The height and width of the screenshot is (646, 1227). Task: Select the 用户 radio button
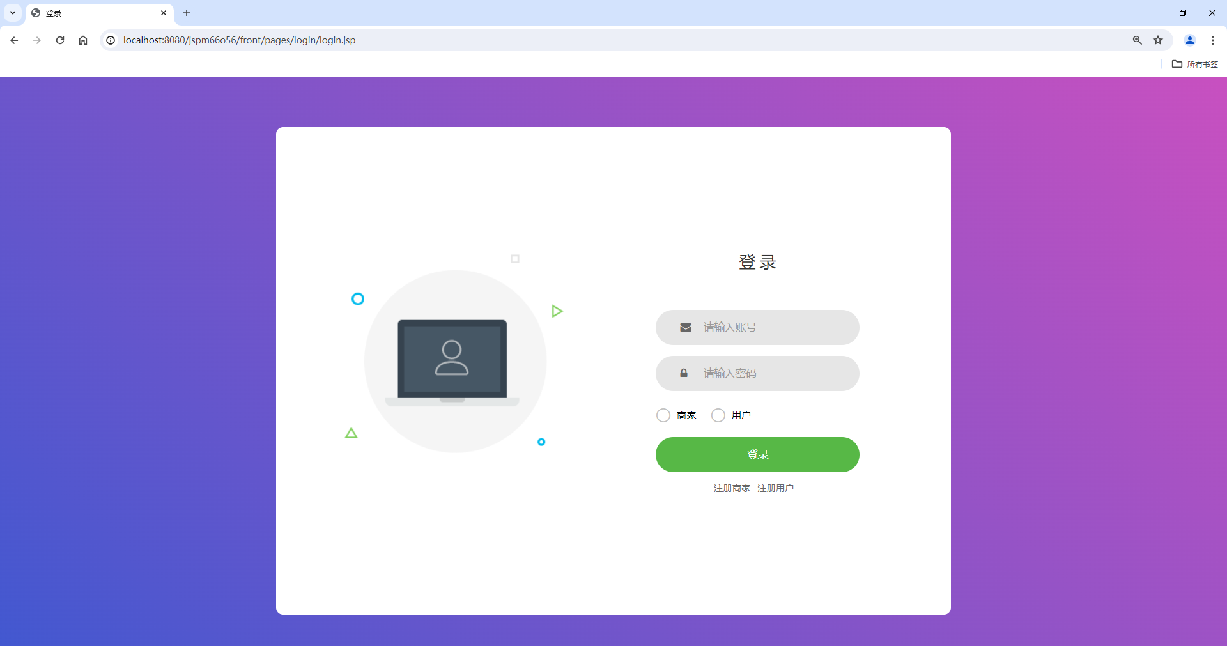tap(718, 415)
